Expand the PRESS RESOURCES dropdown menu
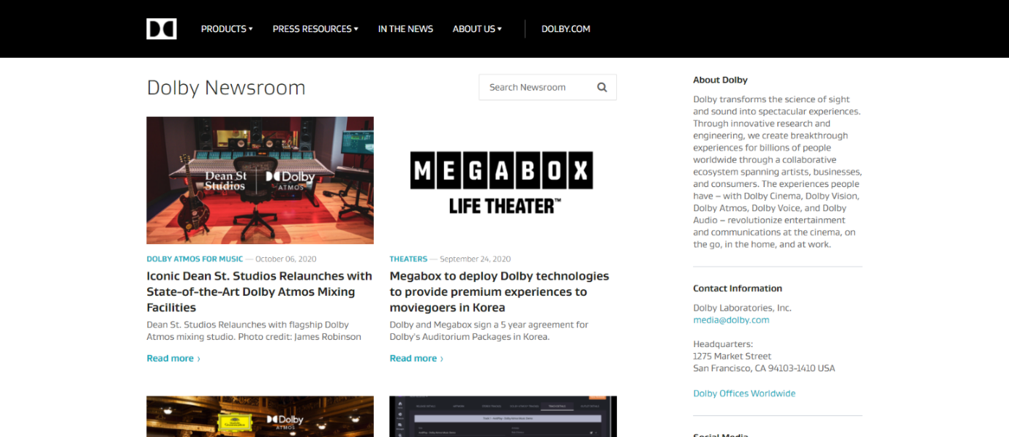The height and width of the screenshot is (437, 1009). click(x=315, y=28)
